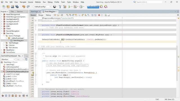Viewport: 180px width, 101px height.
Task: Collapse the Searching project node
Action: click(2, 33)
